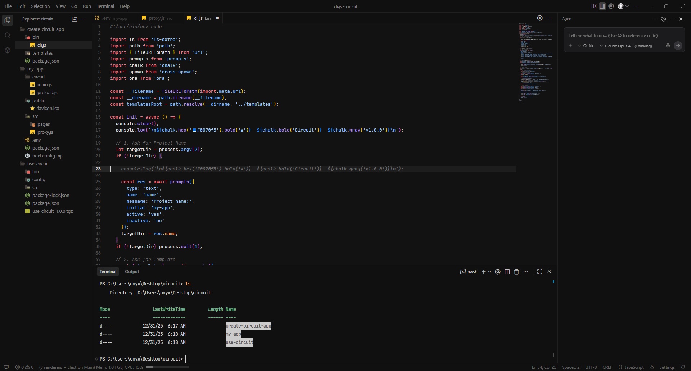Viewport: 691px width, 371px height.
Task: Open the Explorer view in activity bar
Action: click(x=8, y=20)
